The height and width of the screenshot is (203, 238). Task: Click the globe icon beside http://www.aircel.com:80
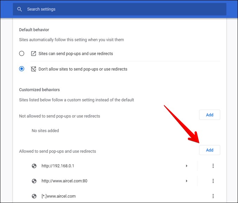34,181
